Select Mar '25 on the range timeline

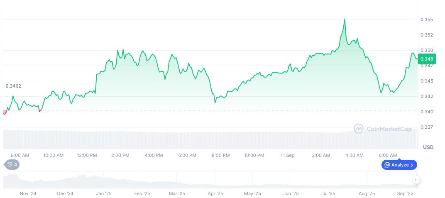tap(176, 193)
